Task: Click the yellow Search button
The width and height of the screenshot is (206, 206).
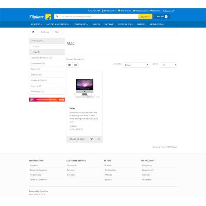Action: (145, 16)
